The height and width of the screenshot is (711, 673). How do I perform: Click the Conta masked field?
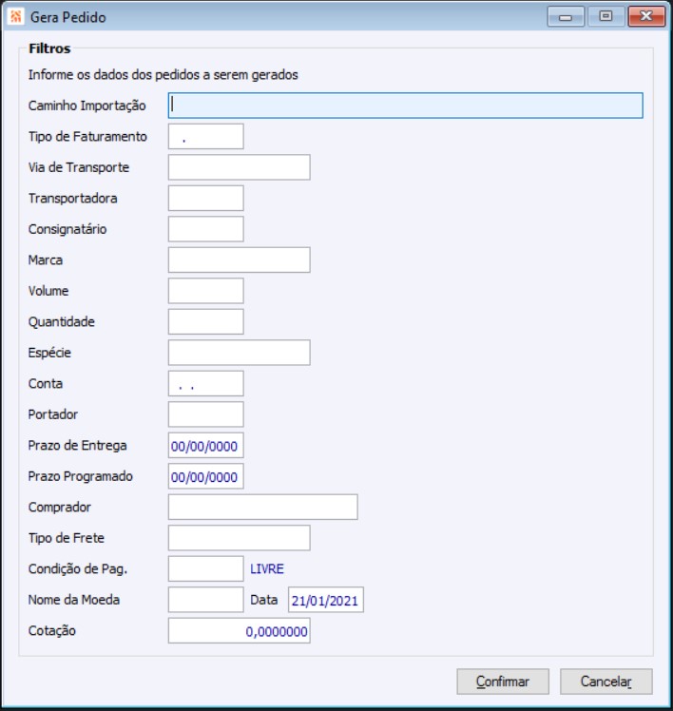pos(205,384)
